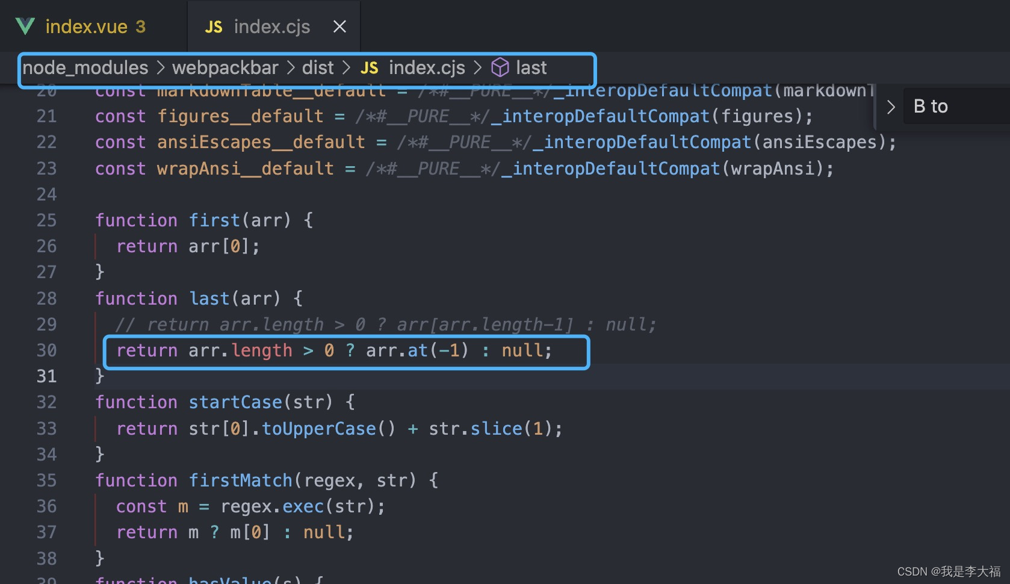
Task: Close the index.cjs editor tab
Action: [x=339, y=26]
